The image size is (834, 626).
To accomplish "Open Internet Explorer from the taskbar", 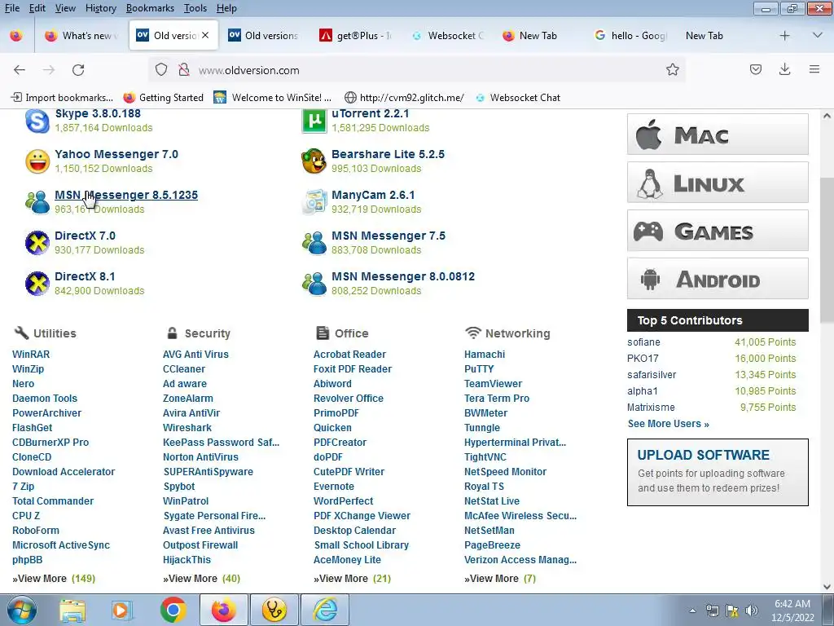I will [x=325, y=610].
